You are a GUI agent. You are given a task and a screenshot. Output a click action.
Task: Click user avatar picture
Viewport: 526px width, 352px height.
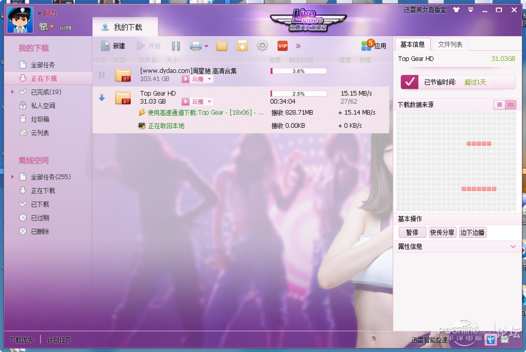[20, 20]
